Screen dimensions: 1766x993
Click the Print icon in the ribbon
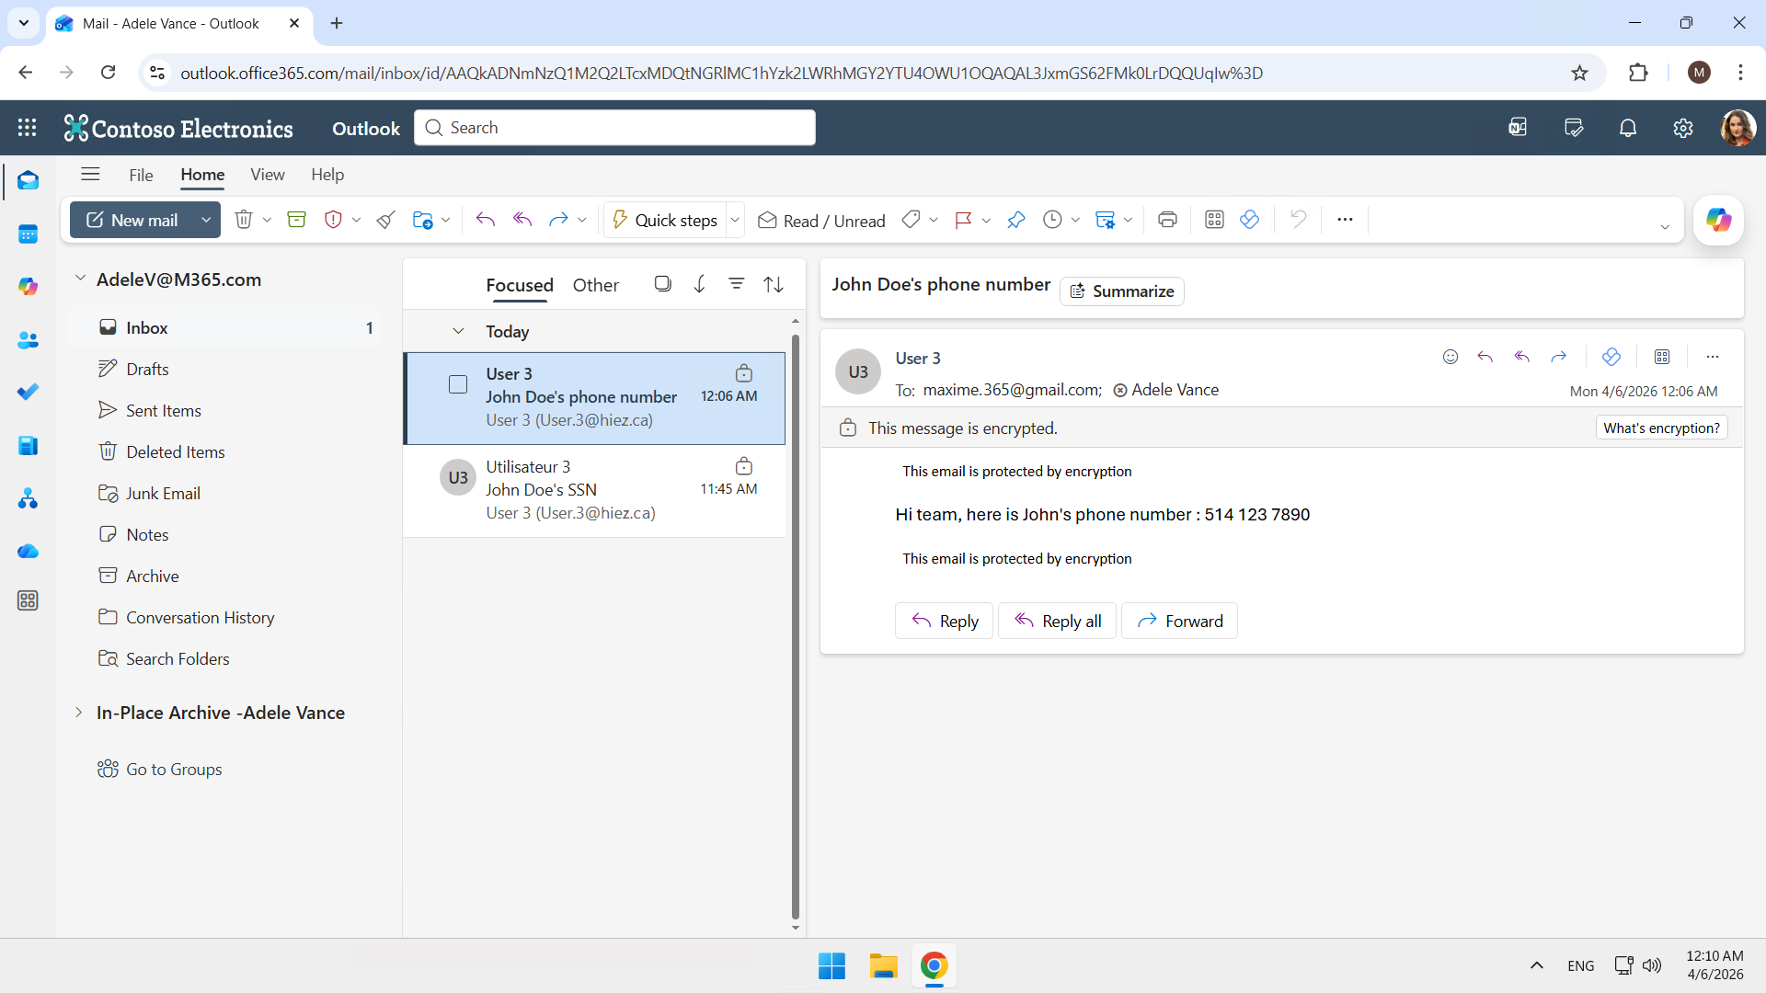coord(1167,220)
